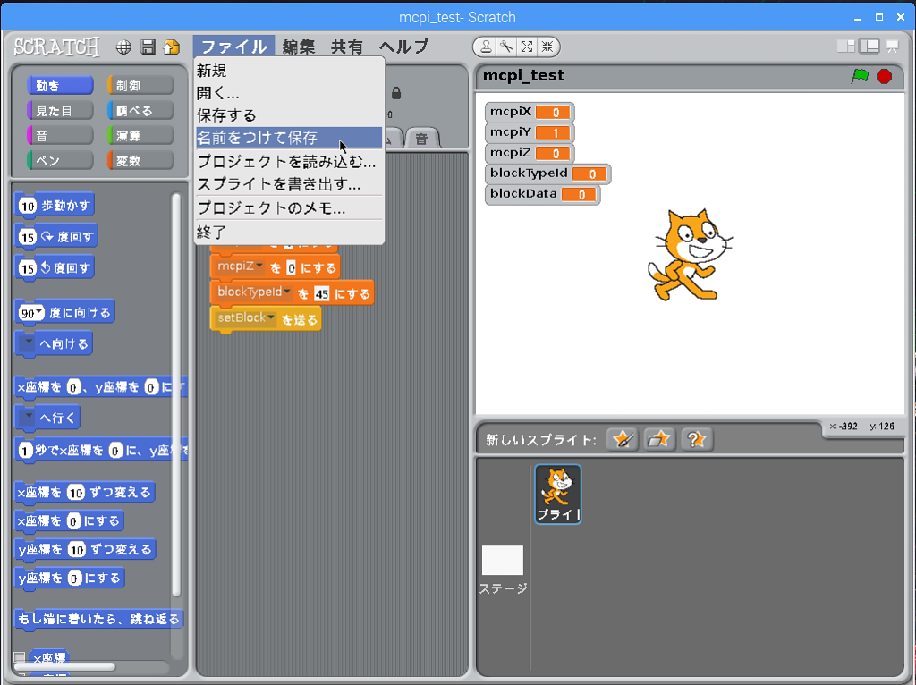Click the cat sprite on stage
Screen dimensions: 916x685
[690, 255]
